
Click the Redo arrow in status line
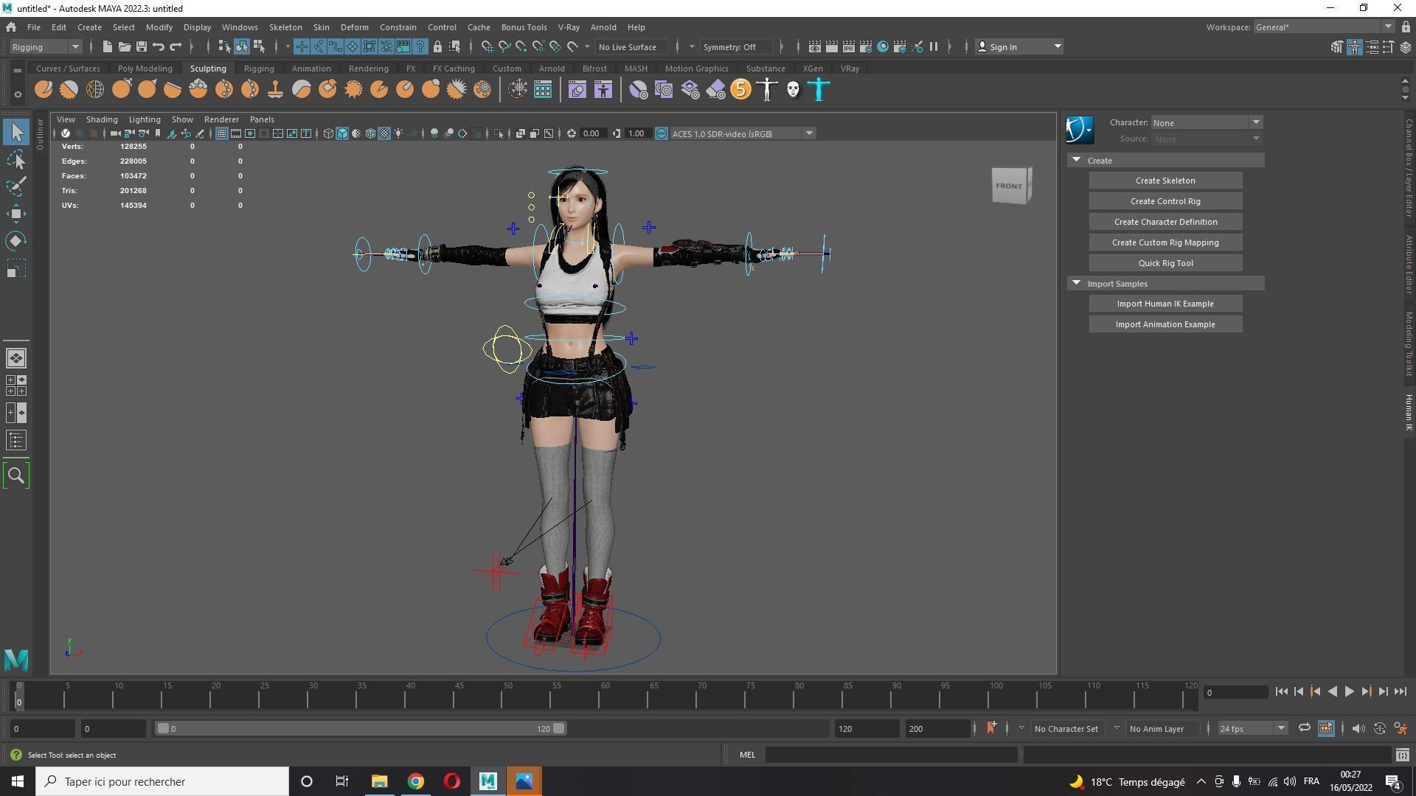pyautogui.click(x=176, y=46)
